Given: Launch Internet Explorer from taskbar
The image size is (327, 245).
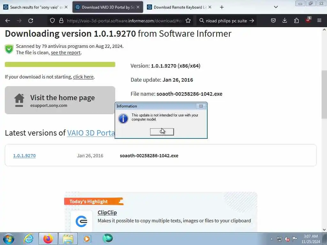Looking at the screenshot, I should click(28, 239).
